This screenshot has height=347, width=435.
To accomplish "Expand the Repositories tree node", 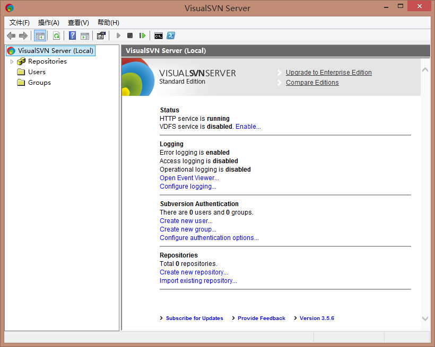I will pos(12,61).
